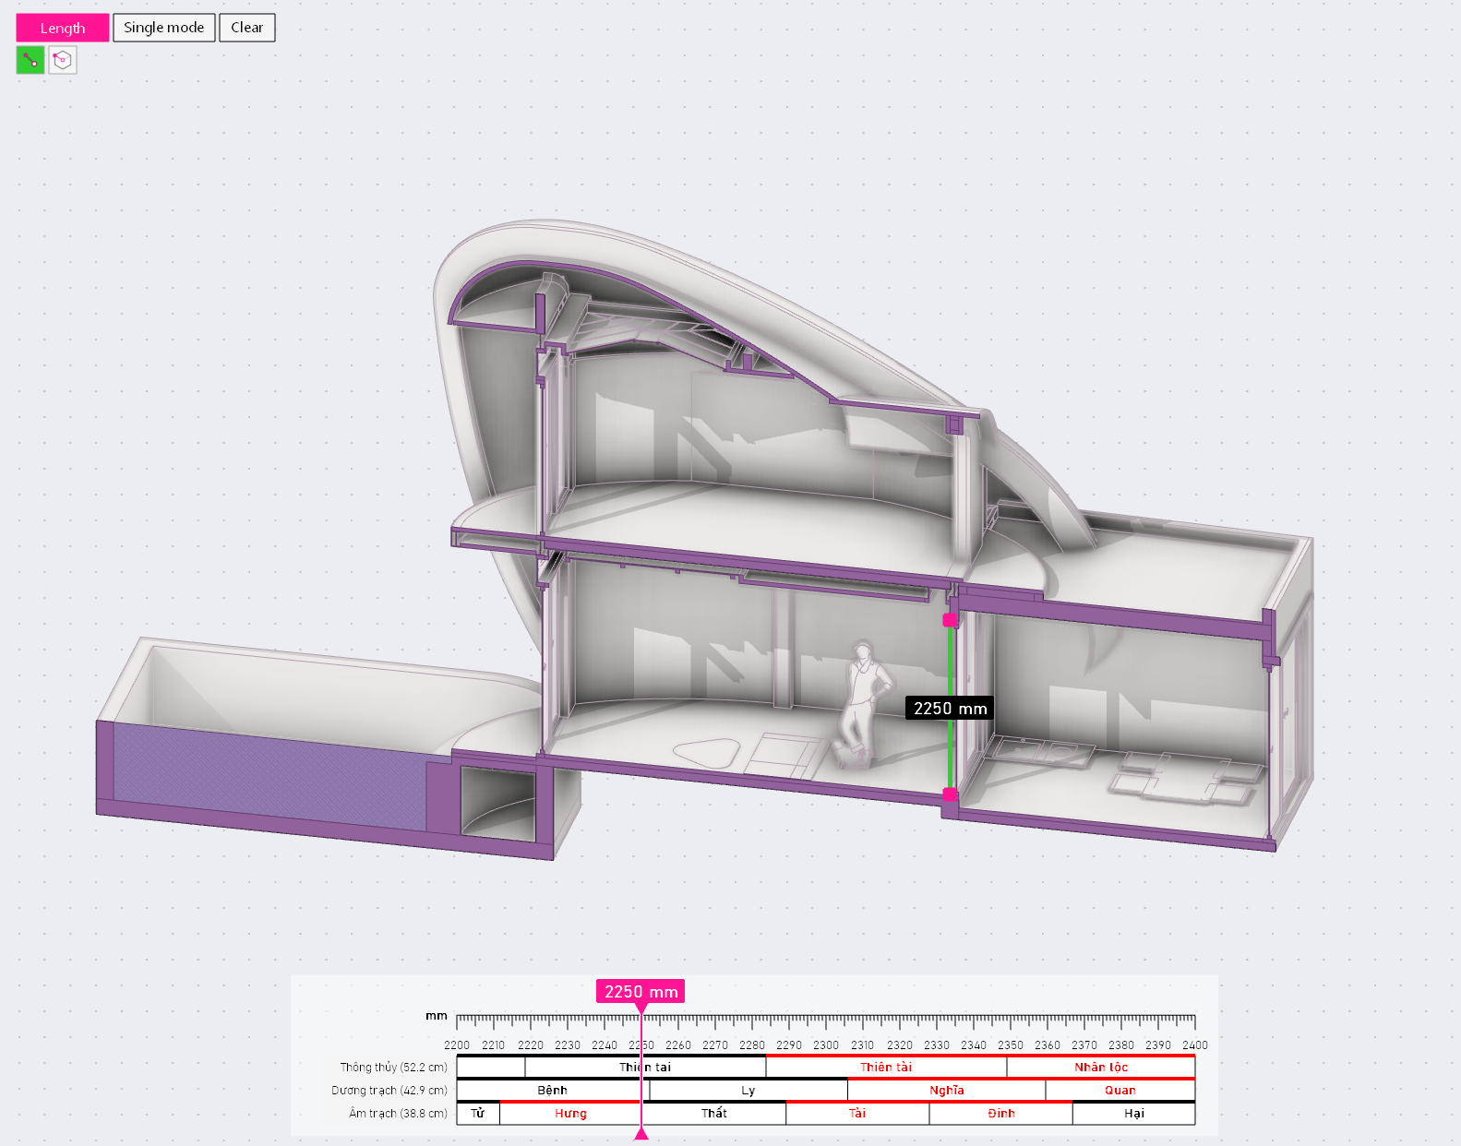Click the pink triangle below the ruler
The image size is (1461, 1146).
(641, 1134)
